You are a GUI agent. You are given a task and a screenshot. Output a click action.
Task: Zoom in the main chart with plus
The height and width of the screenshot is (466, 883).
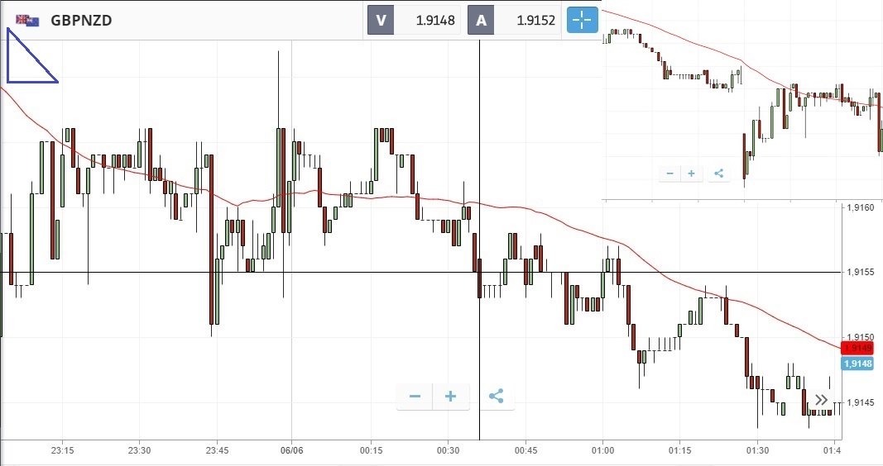450,397
